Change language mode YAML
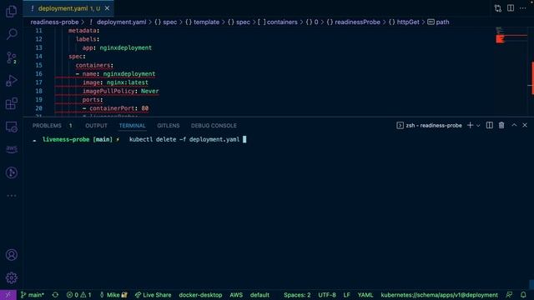534x300 pixels. tap(365, 295)
